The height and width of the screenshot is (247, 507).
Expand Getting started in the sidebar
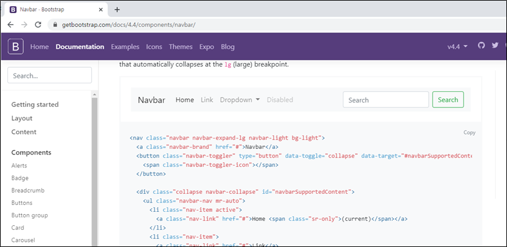point(35,104)
